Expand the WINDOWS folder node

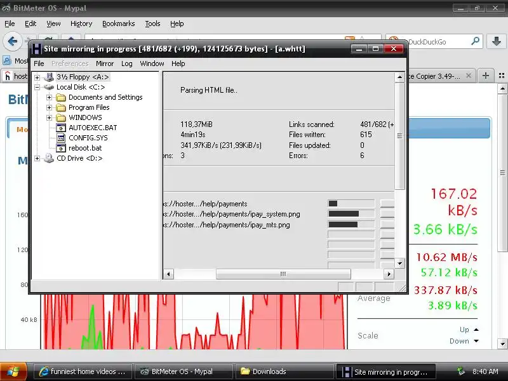[49, 117]
